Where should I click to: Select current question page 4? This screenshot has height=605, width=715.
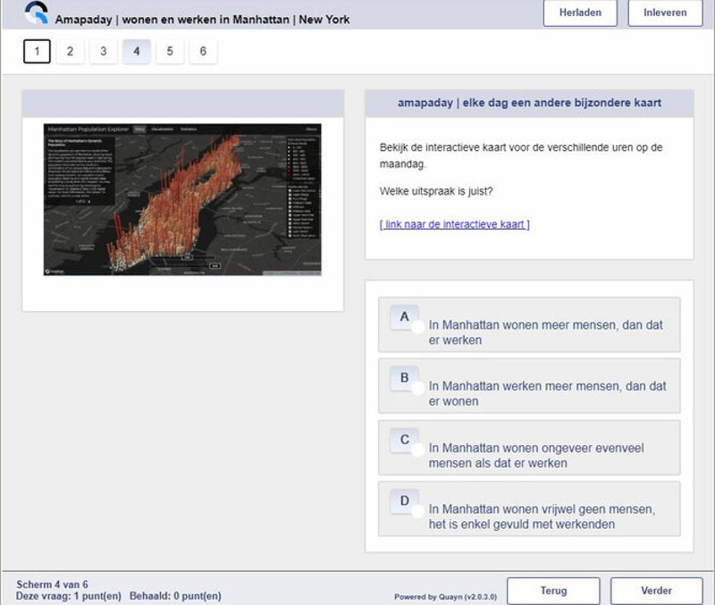tap(136, 52)
